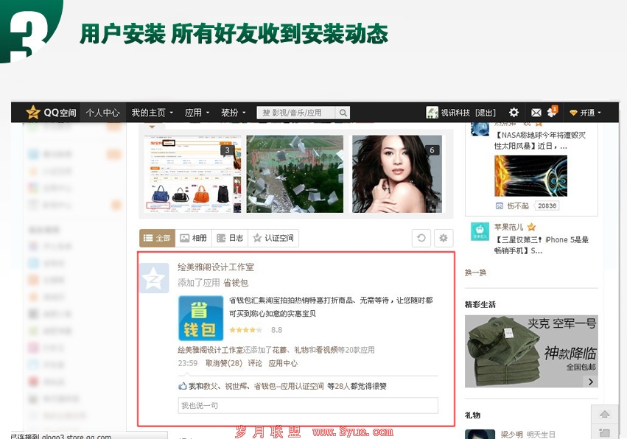Select the 认证空间 feed tab
Viewport: 627px width, 439px height.
tap(273, 238)
